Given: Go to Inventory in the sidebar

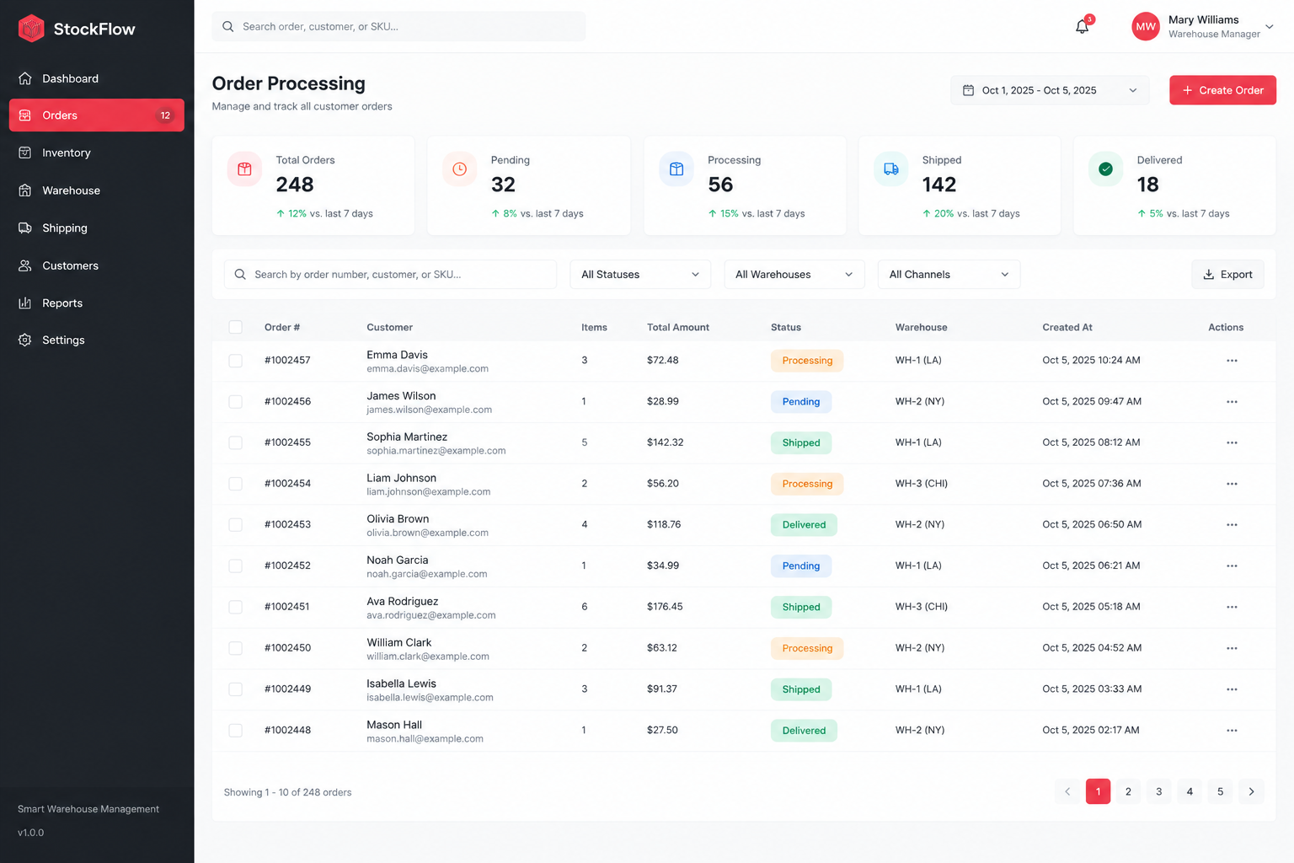Looking at the screenshot, I should pos(97,153).
